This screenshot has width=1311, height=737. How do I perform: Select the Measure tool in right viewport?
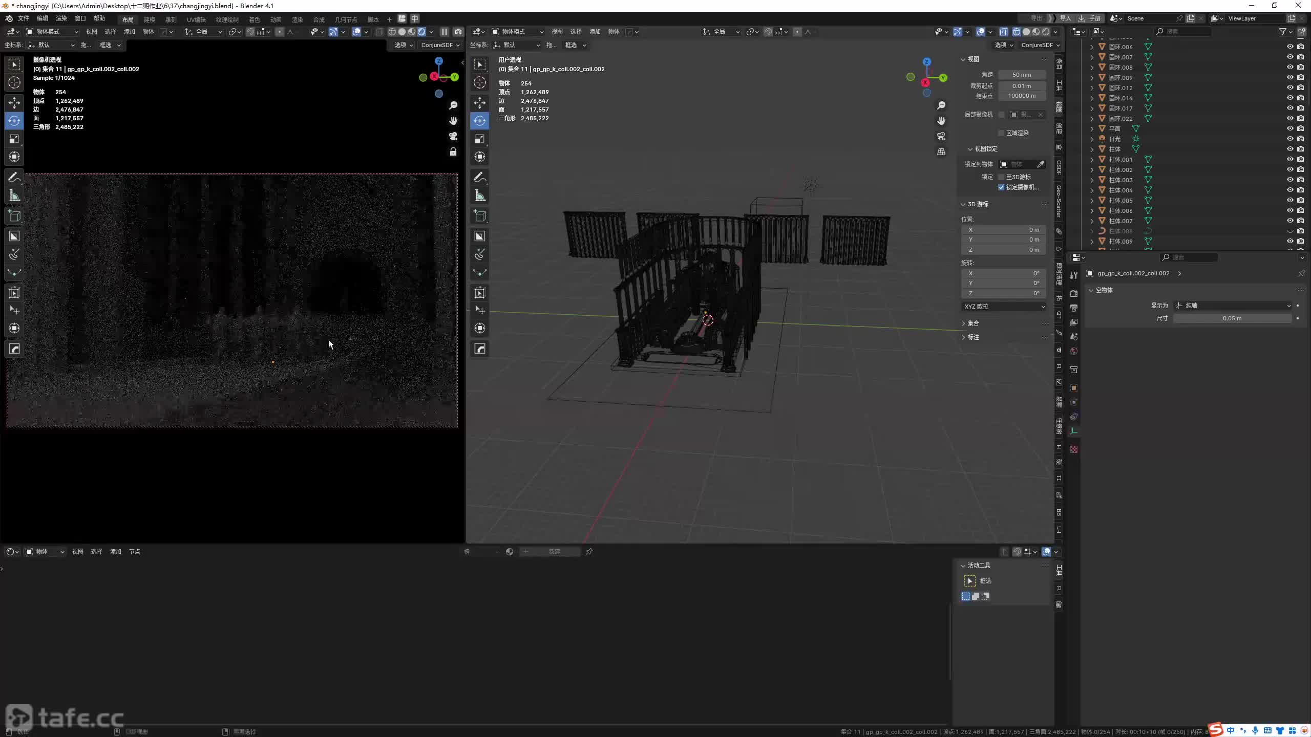480,196
